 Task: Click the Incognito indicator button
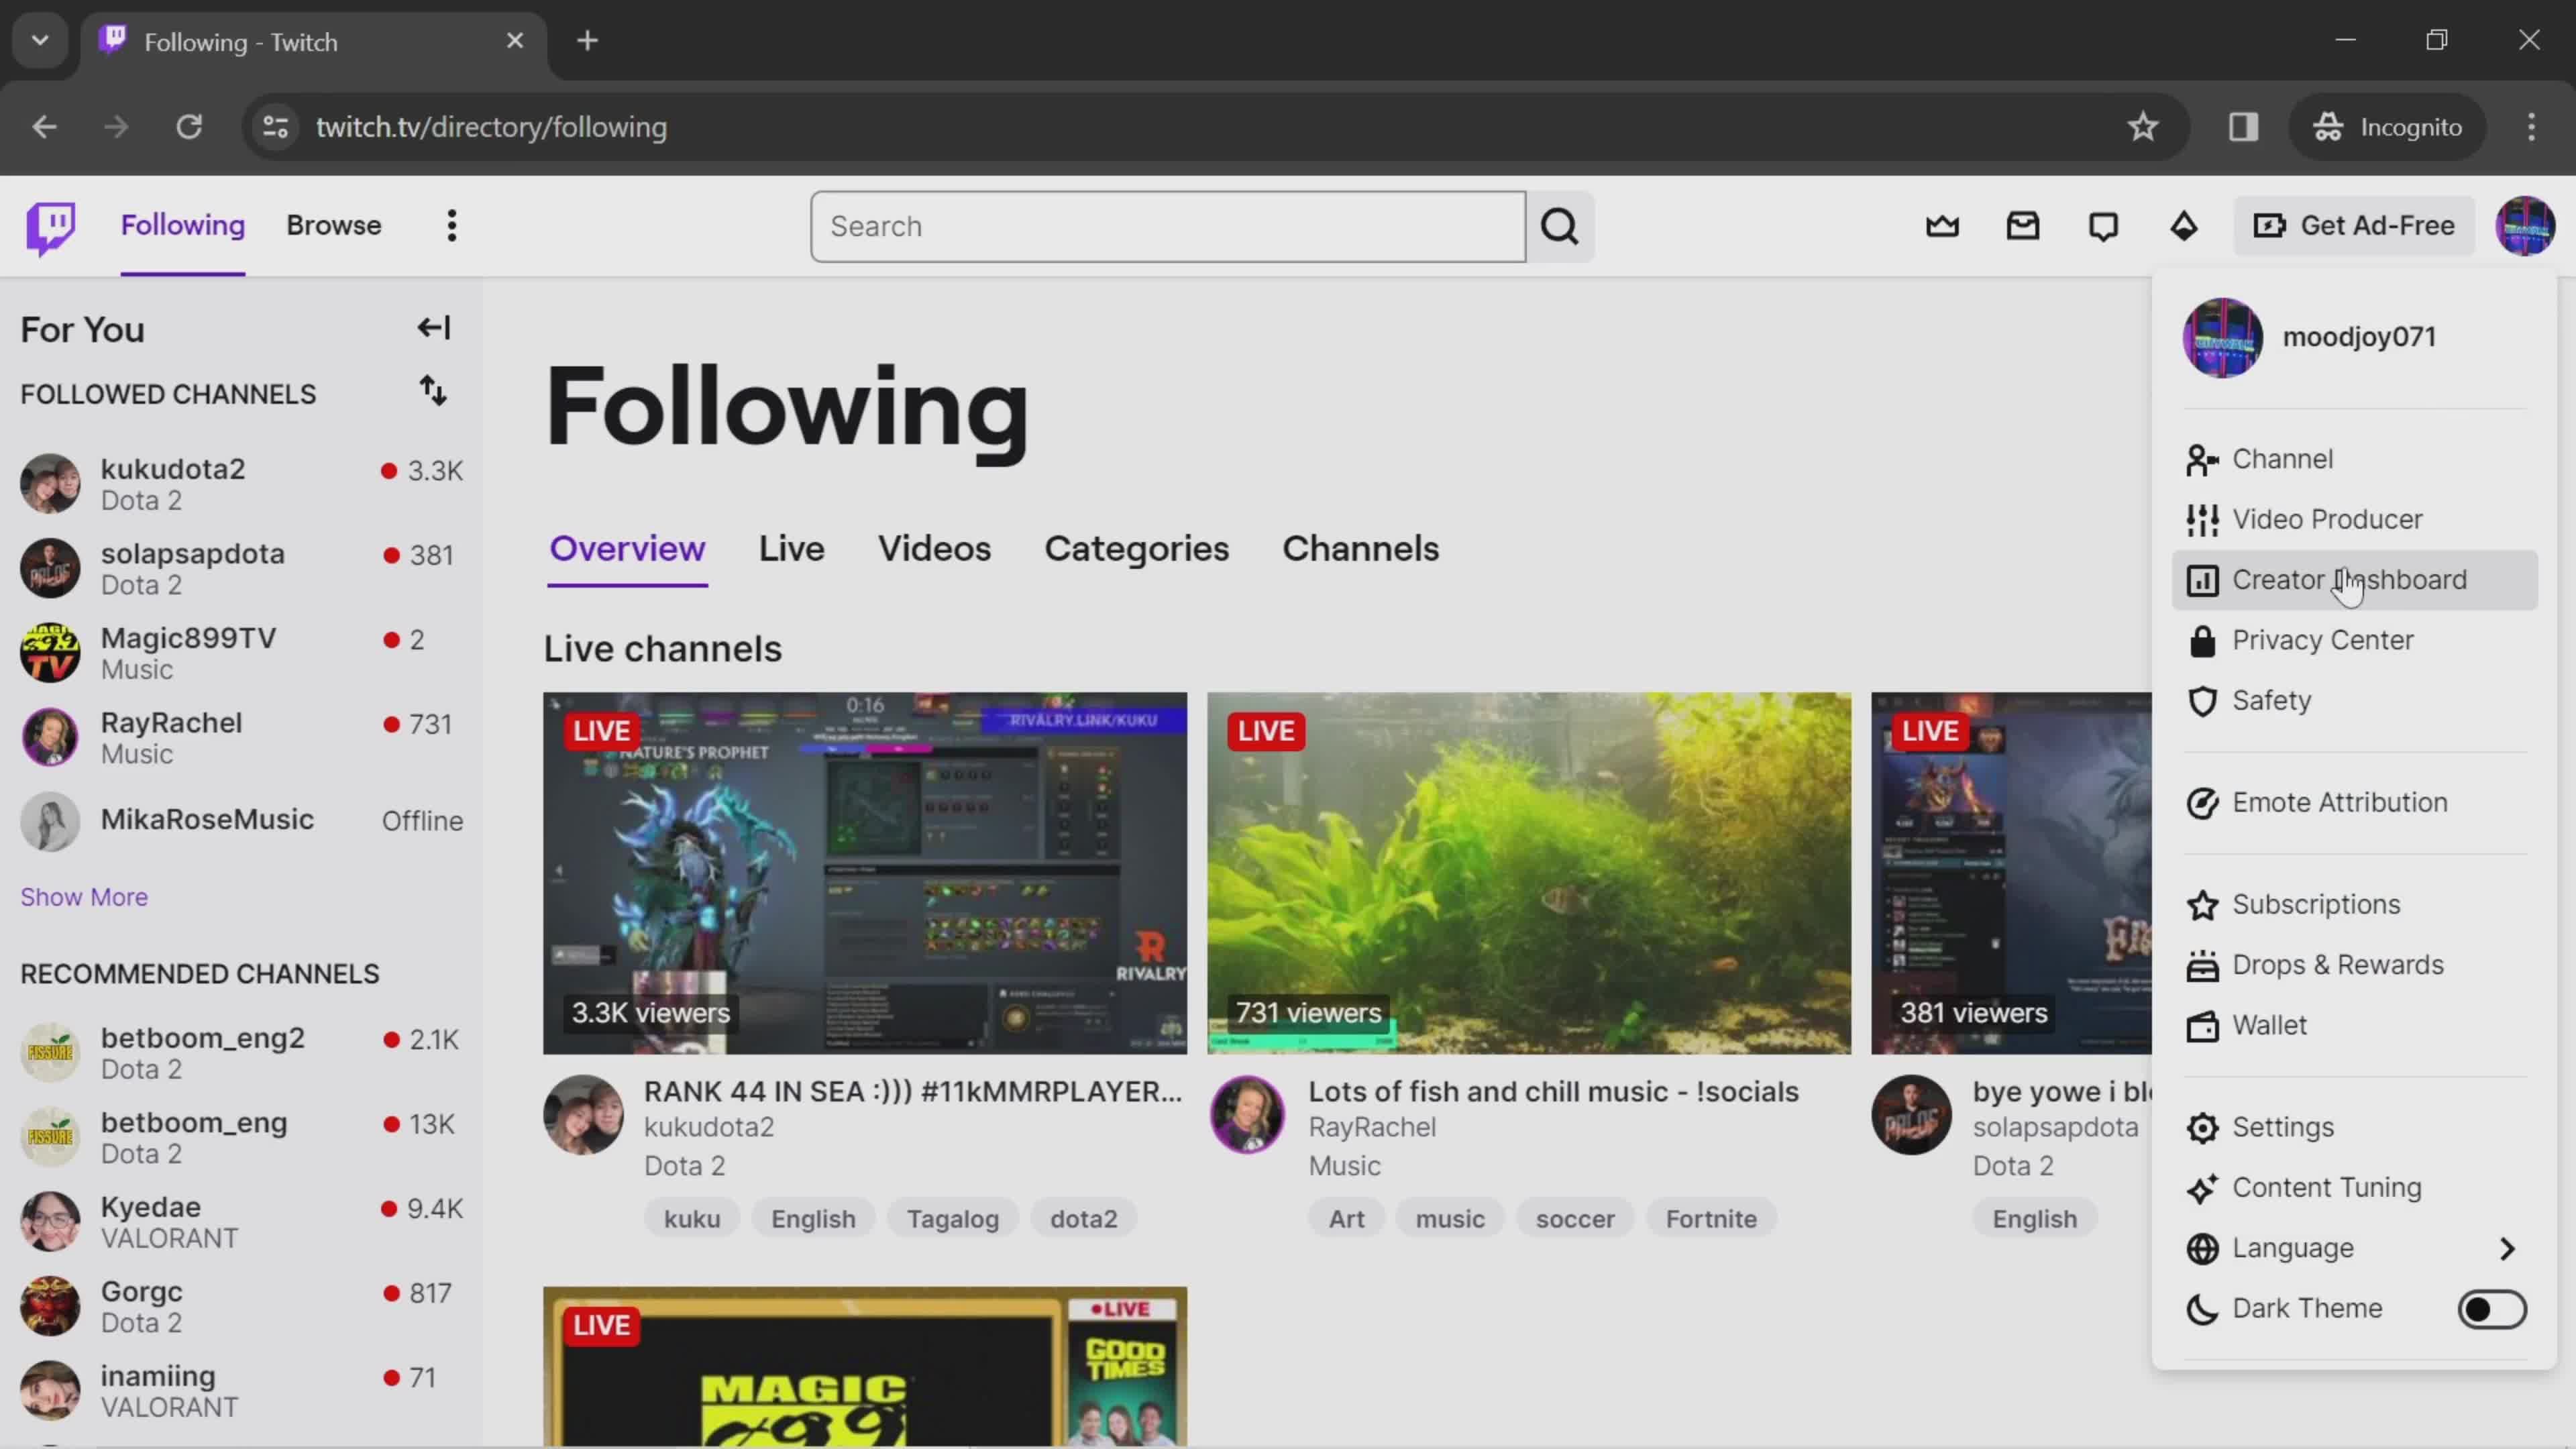coord(2386,127)
